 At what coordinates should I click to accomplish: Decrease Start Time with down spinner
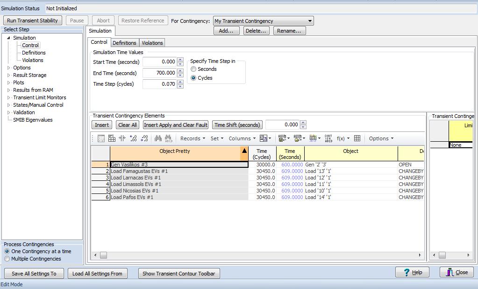point(180,64)
